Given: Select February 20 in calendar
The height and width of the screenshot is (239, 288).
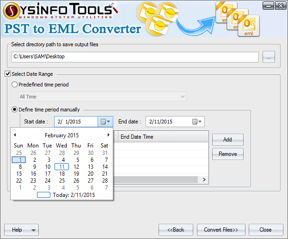Looking at the screenshot, I should click(x=91, y=174).
